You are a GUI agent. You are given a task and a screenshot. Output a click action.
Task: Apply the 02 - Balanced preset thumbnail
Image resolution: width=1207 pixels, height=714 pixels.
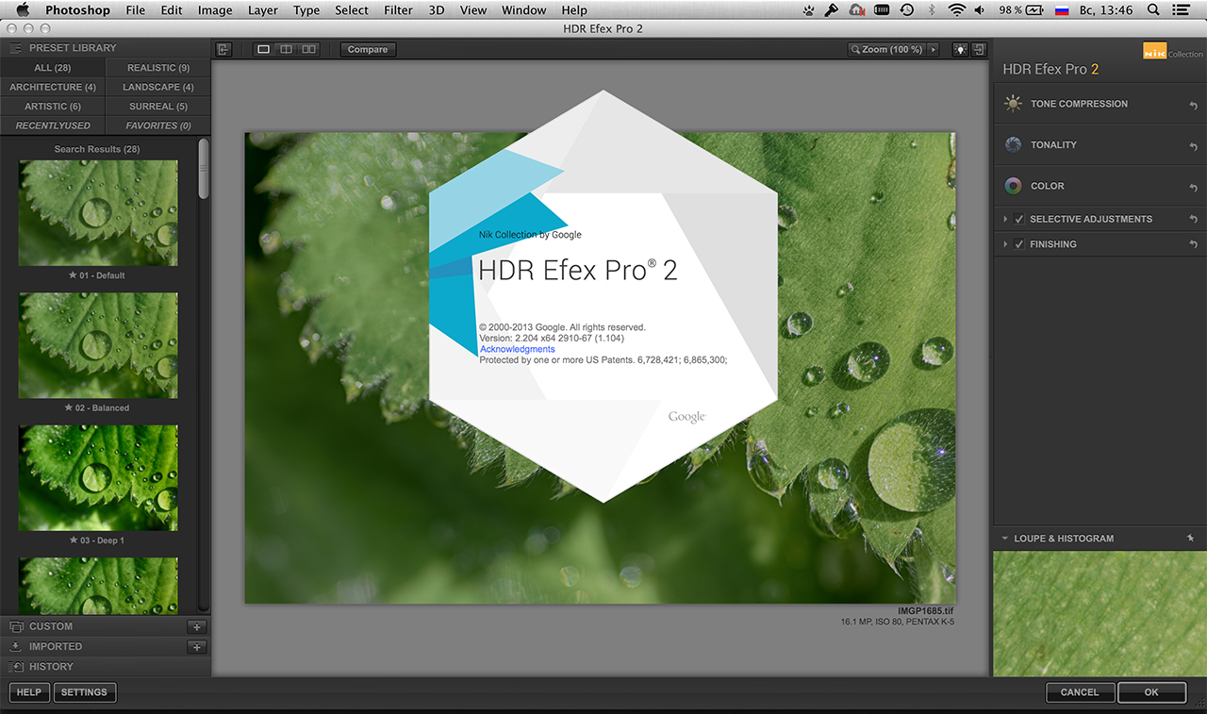click(x=98, y=345)
